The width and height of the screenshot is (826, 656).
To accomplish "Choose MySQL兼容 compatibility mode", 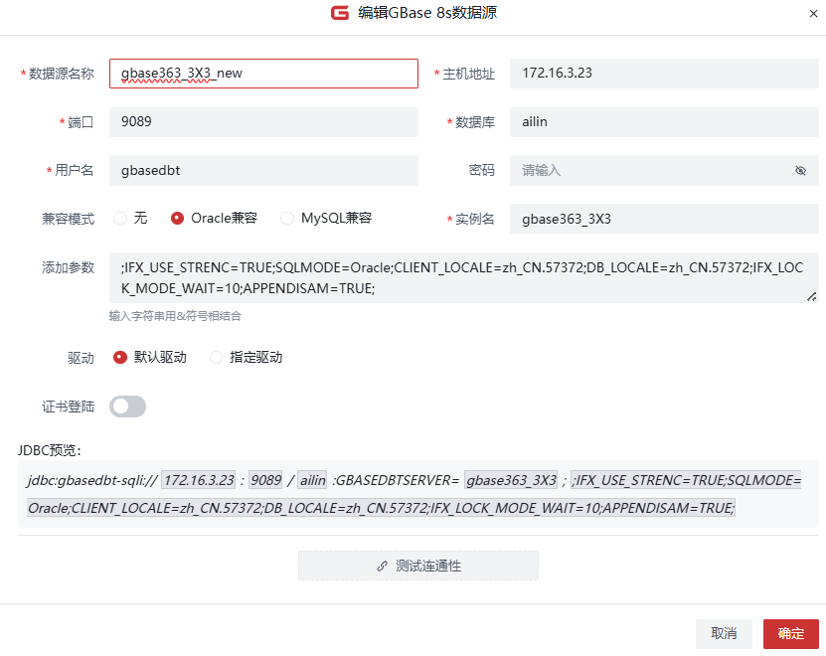I will pyautogui.click(x=287, y=218).
